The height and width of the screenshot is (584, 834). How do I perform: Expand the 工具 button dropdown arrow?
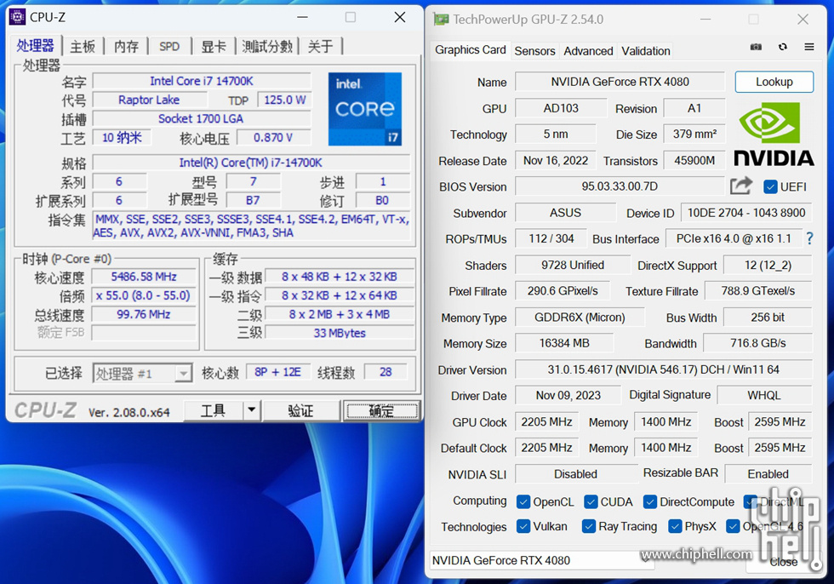click(252, 410)
